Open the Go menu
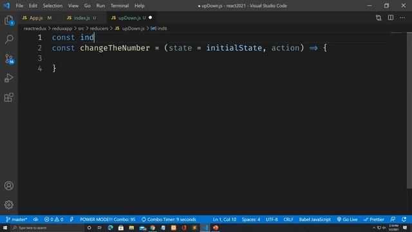Screen dimensions: 412x232 point(88,6)
